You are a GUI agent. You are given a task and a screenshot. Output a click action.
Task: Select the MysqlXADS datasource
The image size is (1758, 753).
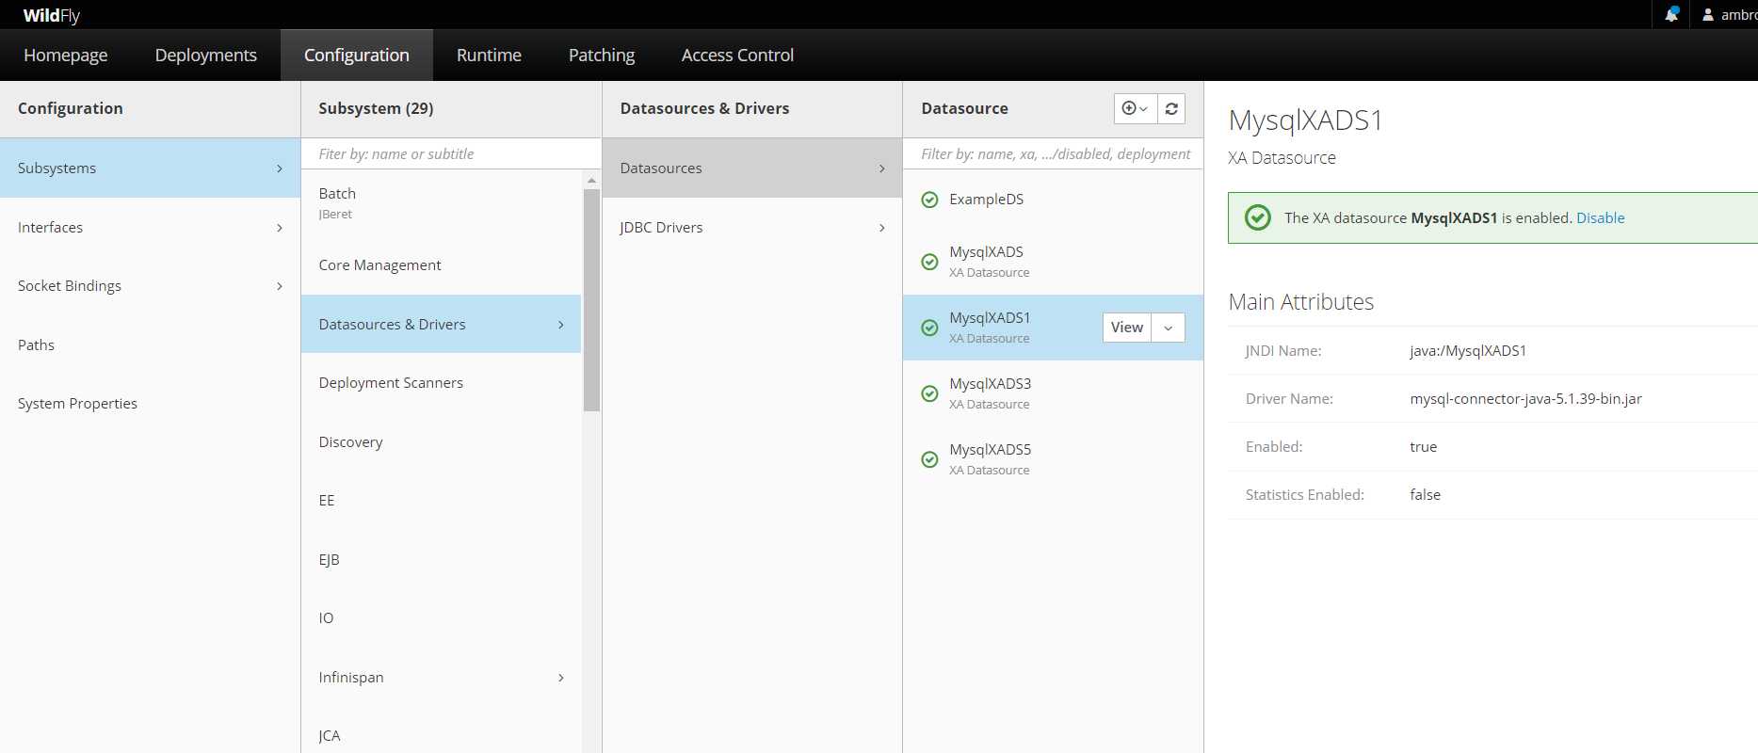point(1053,262)
